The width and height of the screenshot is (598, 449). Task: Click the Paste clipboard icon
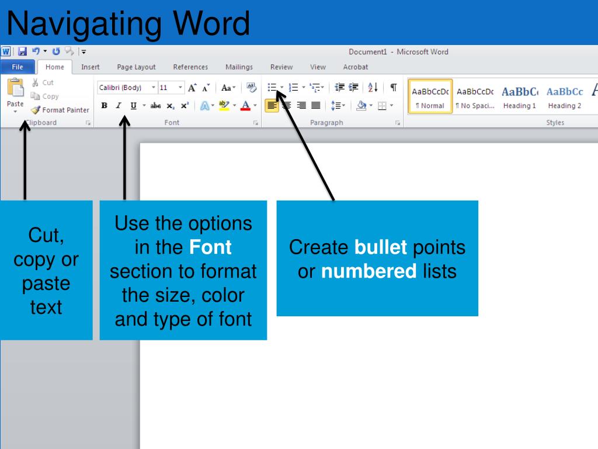(15, 88)
